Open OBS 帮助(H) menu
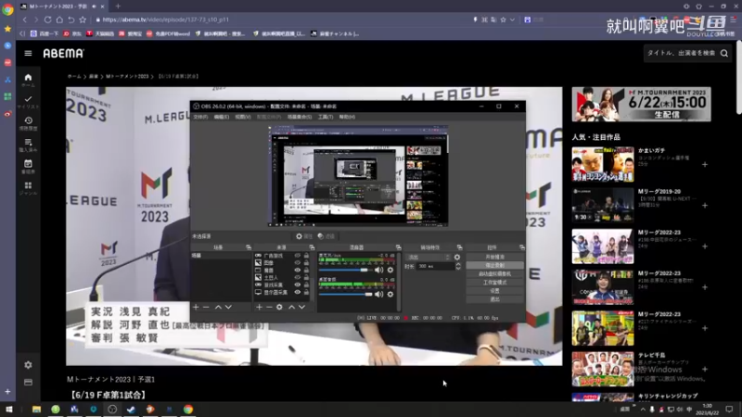742x417 pixels. coord(347,117)
